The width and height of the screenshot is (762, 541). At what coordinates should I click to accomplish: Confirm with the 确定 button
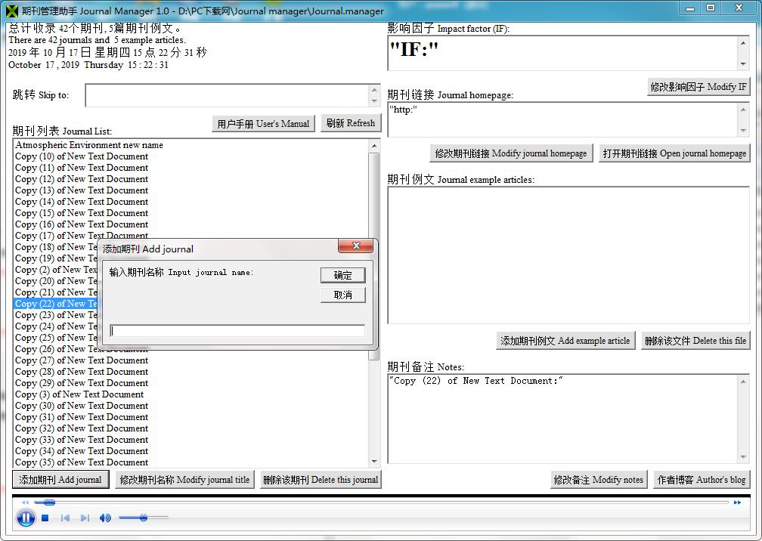pyautogui.click(x=342, y=275)
